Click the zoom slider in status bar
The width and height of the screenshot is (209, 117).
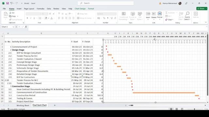pos(195,109)
